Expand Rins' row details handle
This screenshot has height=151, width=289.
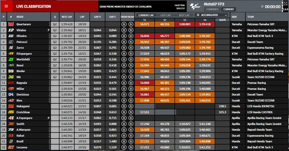(x=49, y=101)
